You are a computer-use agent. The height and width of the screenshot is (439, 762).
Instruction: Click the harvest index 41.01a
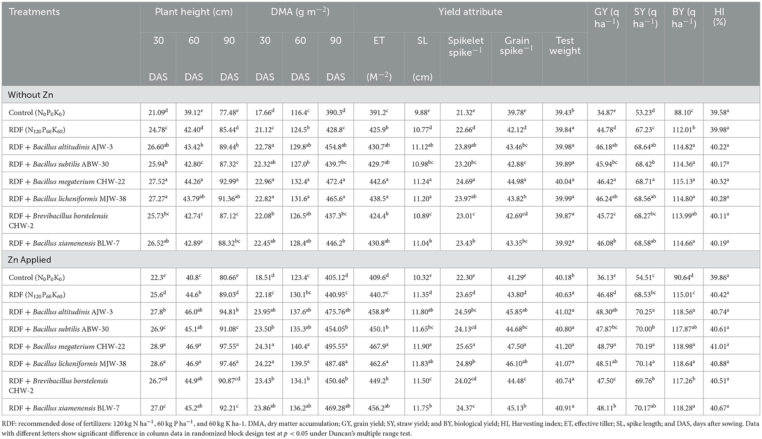[x=719, y=346]
